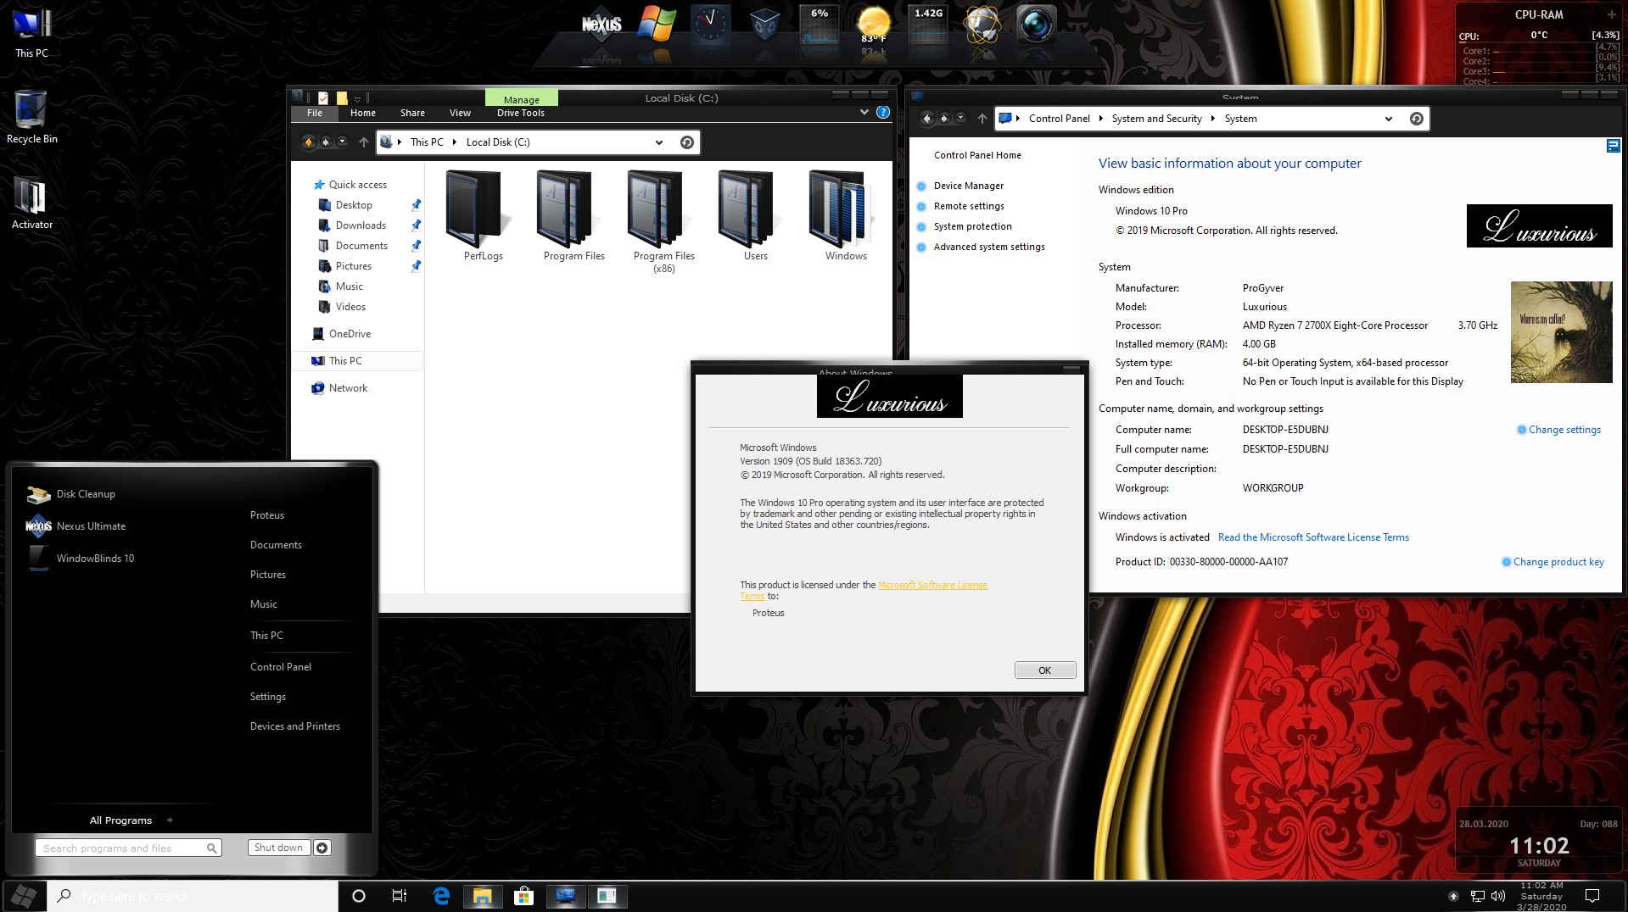This screenshot has height=912, width=1628.
Task: Click OK in About Windows dialog
Action: point(1045,670)
